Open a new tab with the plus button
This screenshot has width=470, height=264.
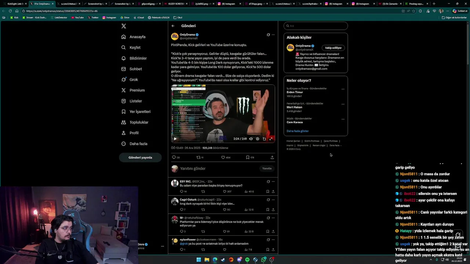pyautogui.click(x=434, y=4)
